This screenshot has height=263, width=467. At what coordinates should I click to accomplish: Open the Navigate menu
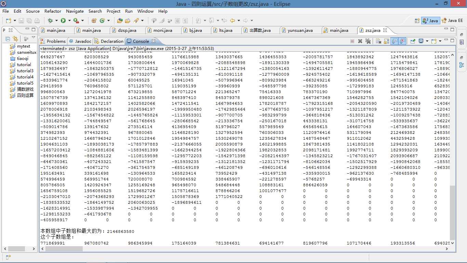tap(75, 11)
